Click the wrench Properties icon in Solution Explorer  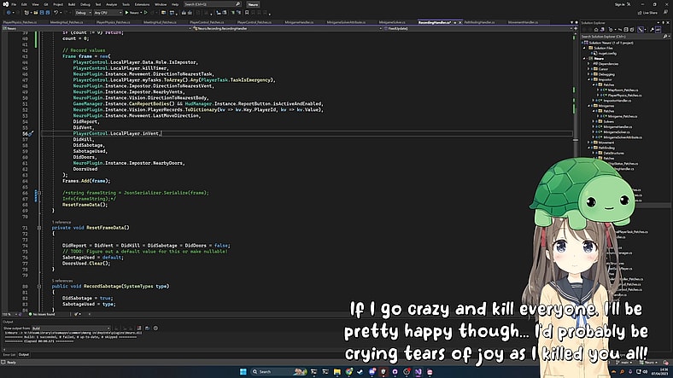point(652,30)
